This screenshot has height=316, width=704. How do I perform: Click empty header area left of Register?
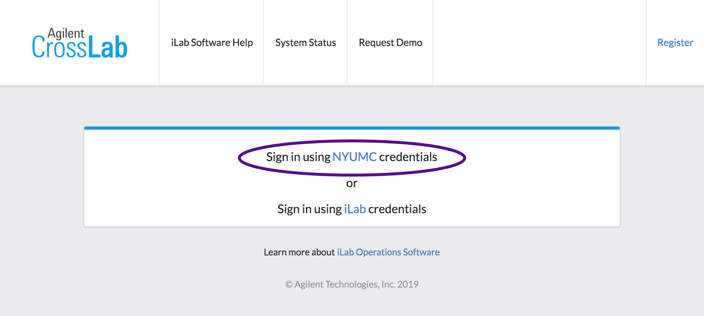(539, 43)
